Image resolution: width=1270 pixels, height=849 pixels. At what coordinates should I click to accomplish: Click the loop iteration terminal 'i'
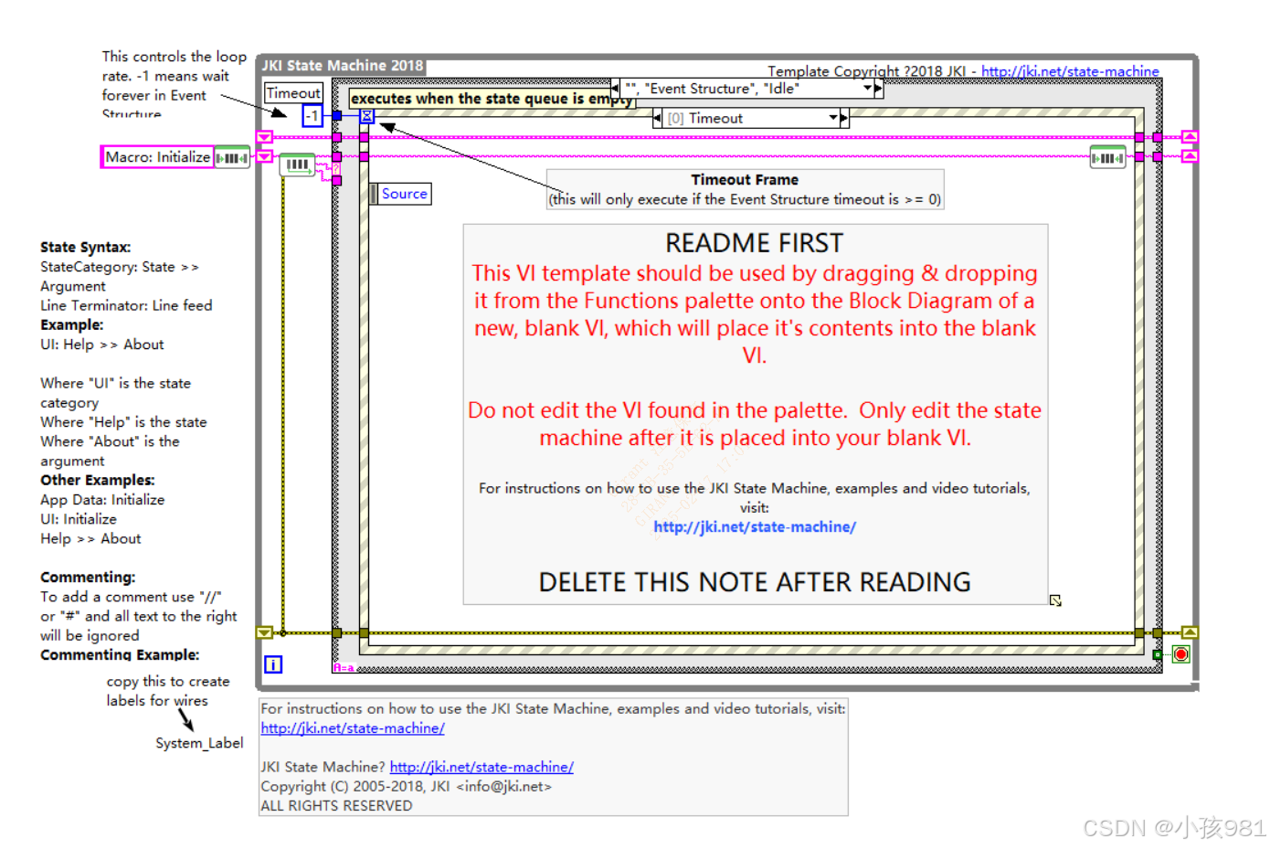273,664
